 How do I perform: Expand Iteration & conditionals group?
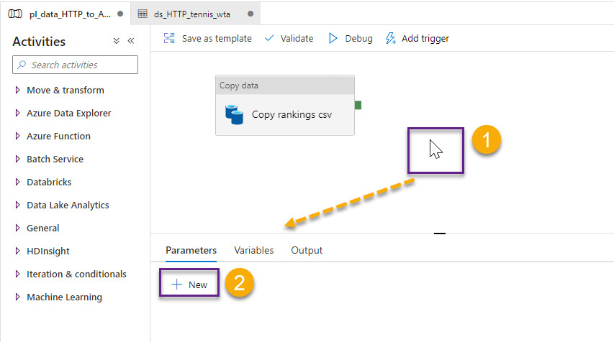tap(76, 274)
